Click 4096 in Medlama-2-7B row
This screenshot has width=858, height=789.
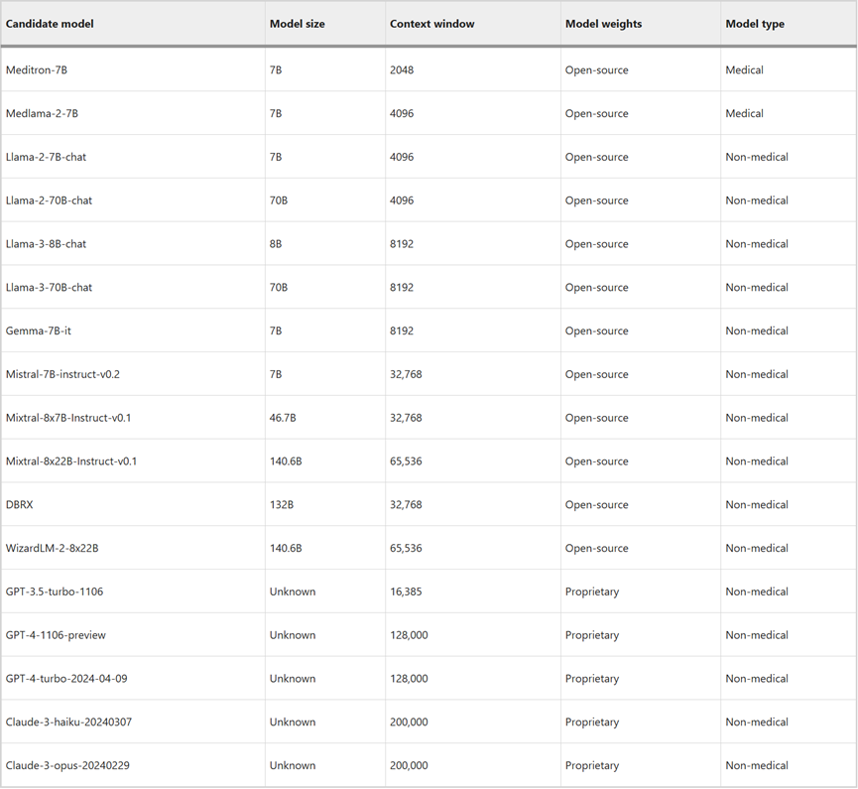tap(402, 113)
